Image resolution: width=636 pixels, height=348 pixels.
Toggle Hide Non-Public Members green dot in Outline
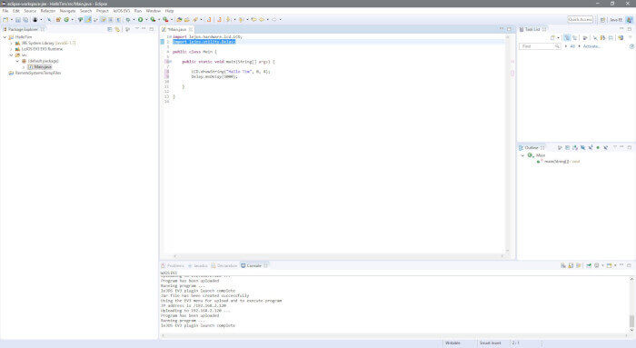598,147
